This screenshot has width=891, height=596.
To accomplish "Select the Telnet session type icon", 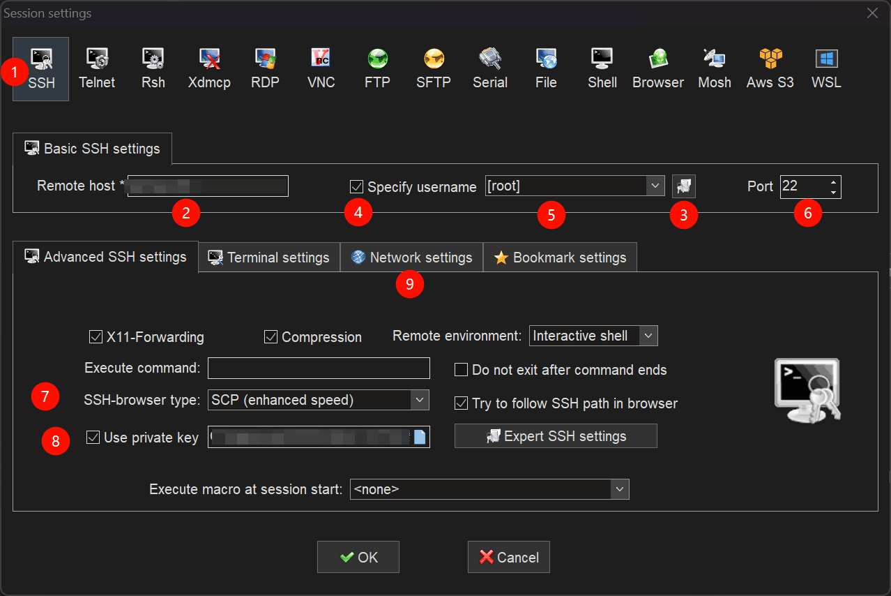I will click(x=96, y=68).
